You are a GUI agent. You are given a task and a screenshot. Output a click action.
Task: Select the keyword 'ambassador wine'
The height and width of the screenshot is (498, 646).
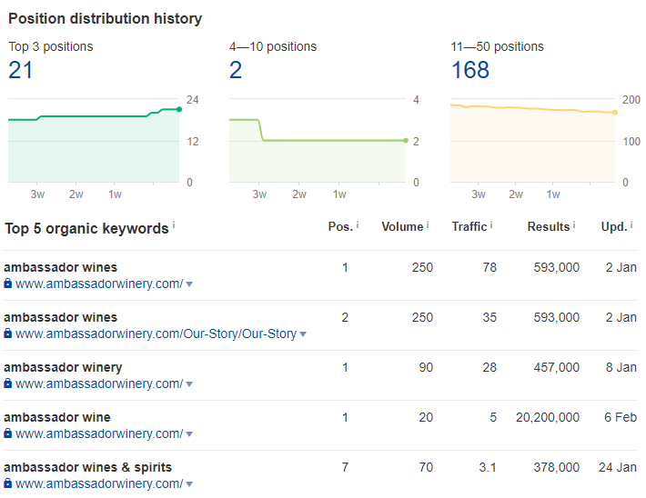[x=57, y=417]
